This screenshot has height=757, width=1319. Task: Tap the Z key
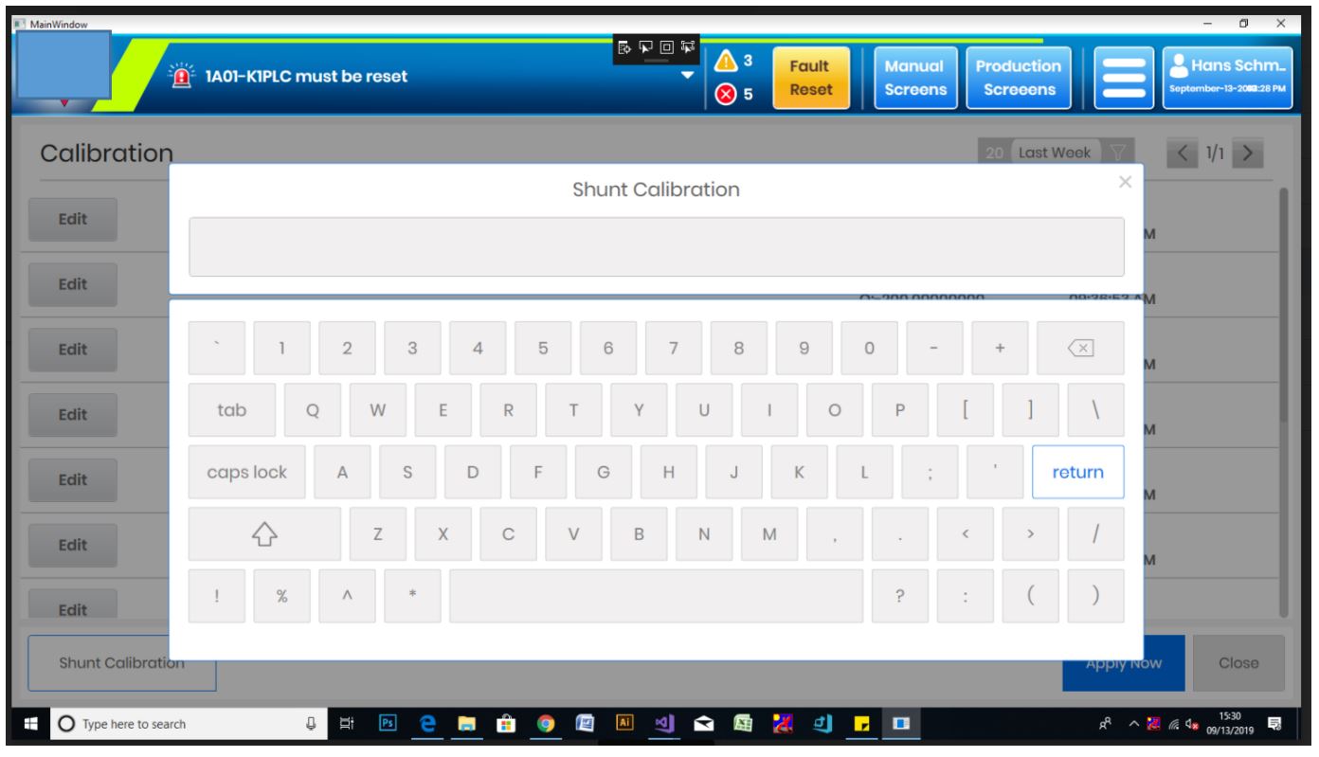pyautogui.click(x=378, y=534)
